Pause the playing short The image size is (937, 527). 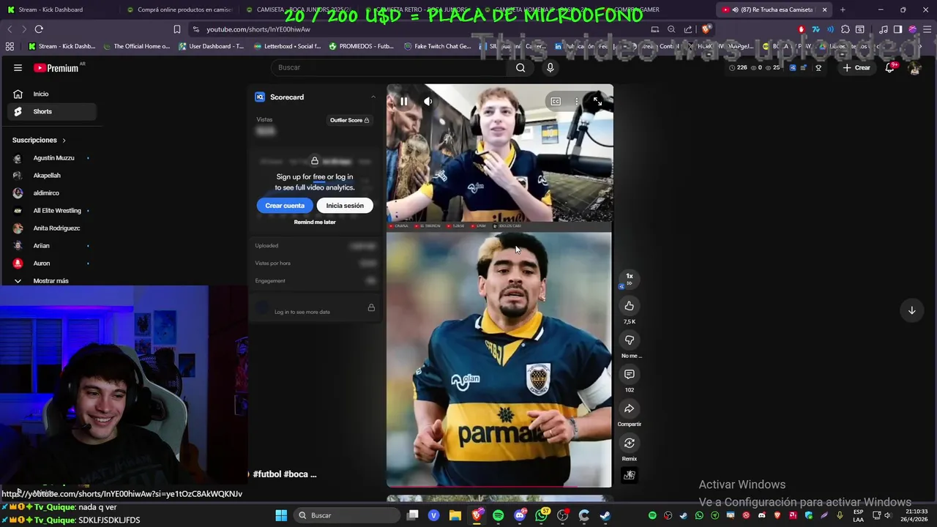pos(403,101)
